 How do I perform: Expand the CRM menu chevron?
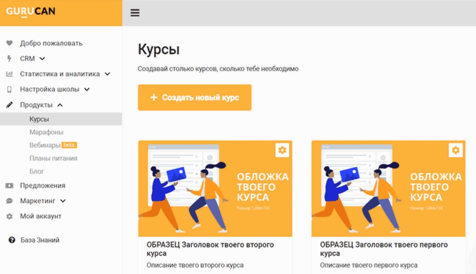(x=42, y=59)
